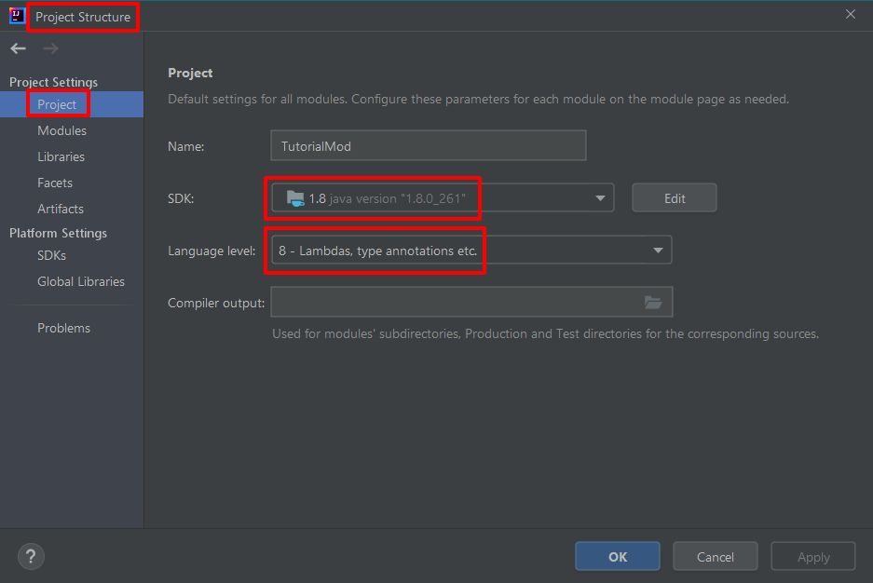Select Project in the sidebar

[57, 104]
